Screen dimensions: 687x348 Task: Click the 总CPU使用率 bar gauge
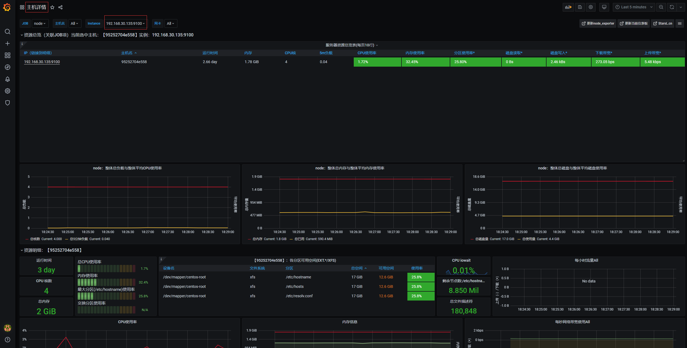[107, 268]
